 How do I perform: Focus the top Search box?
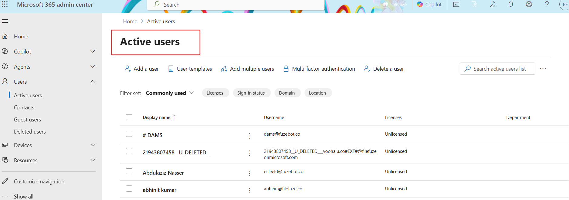click(x=236, y=5)
